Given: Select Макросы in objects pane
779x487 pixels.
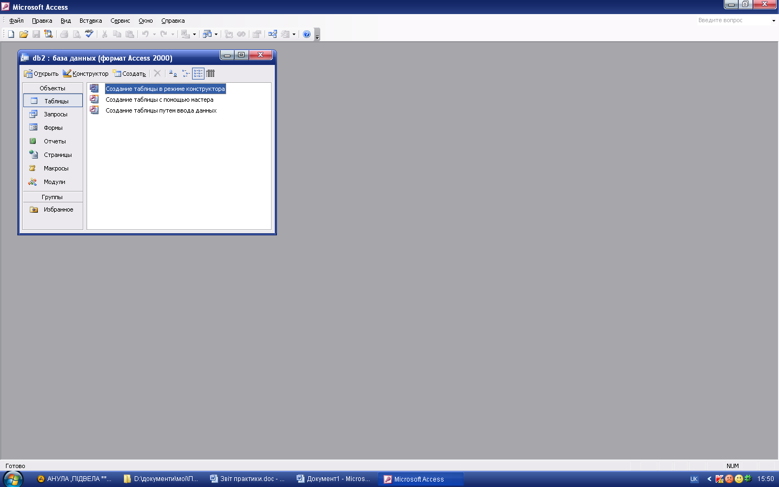Looking at the screenshot, I should [53, 168].
